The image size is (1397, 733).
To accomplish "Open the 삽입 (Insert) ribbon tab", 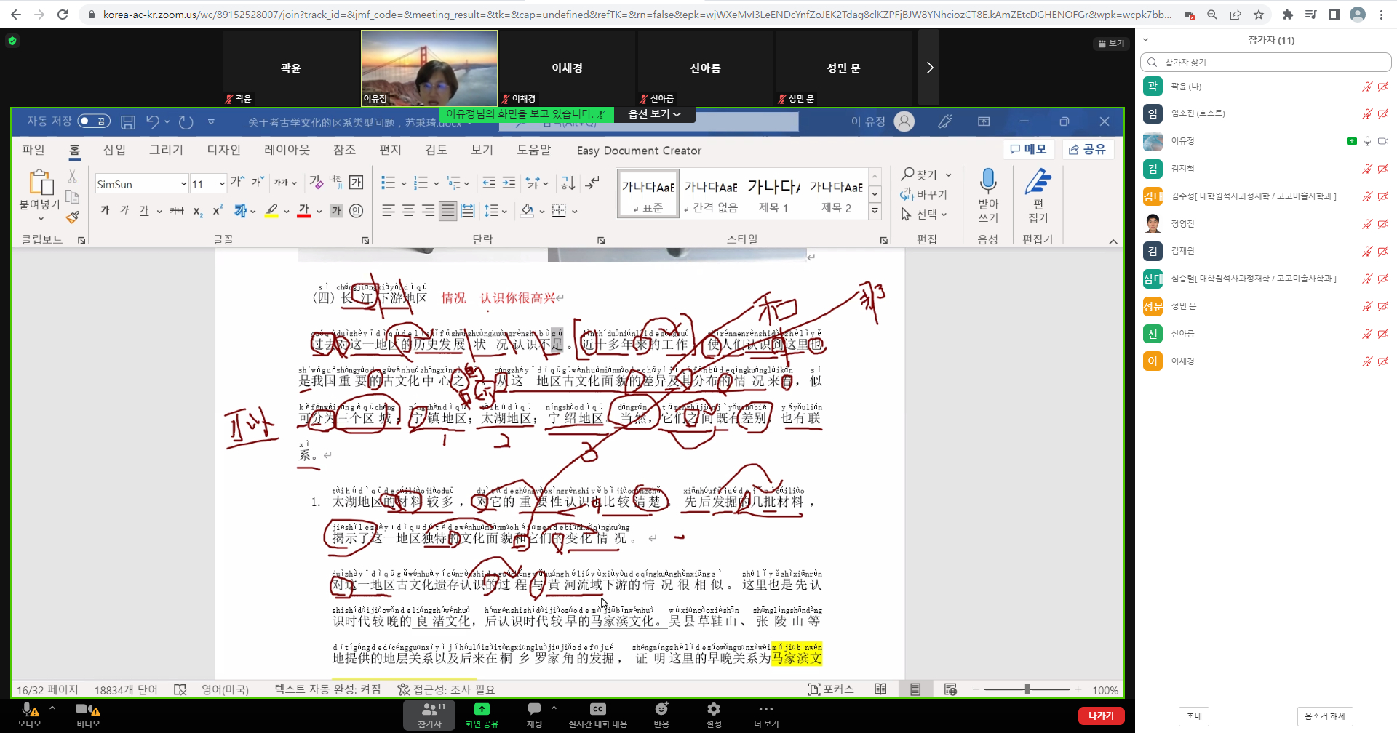I will (x=114, y=150).
